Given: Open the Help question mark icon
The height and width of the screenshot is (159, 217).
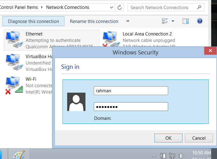Looking at the screenshot, I should coord(200,21).
